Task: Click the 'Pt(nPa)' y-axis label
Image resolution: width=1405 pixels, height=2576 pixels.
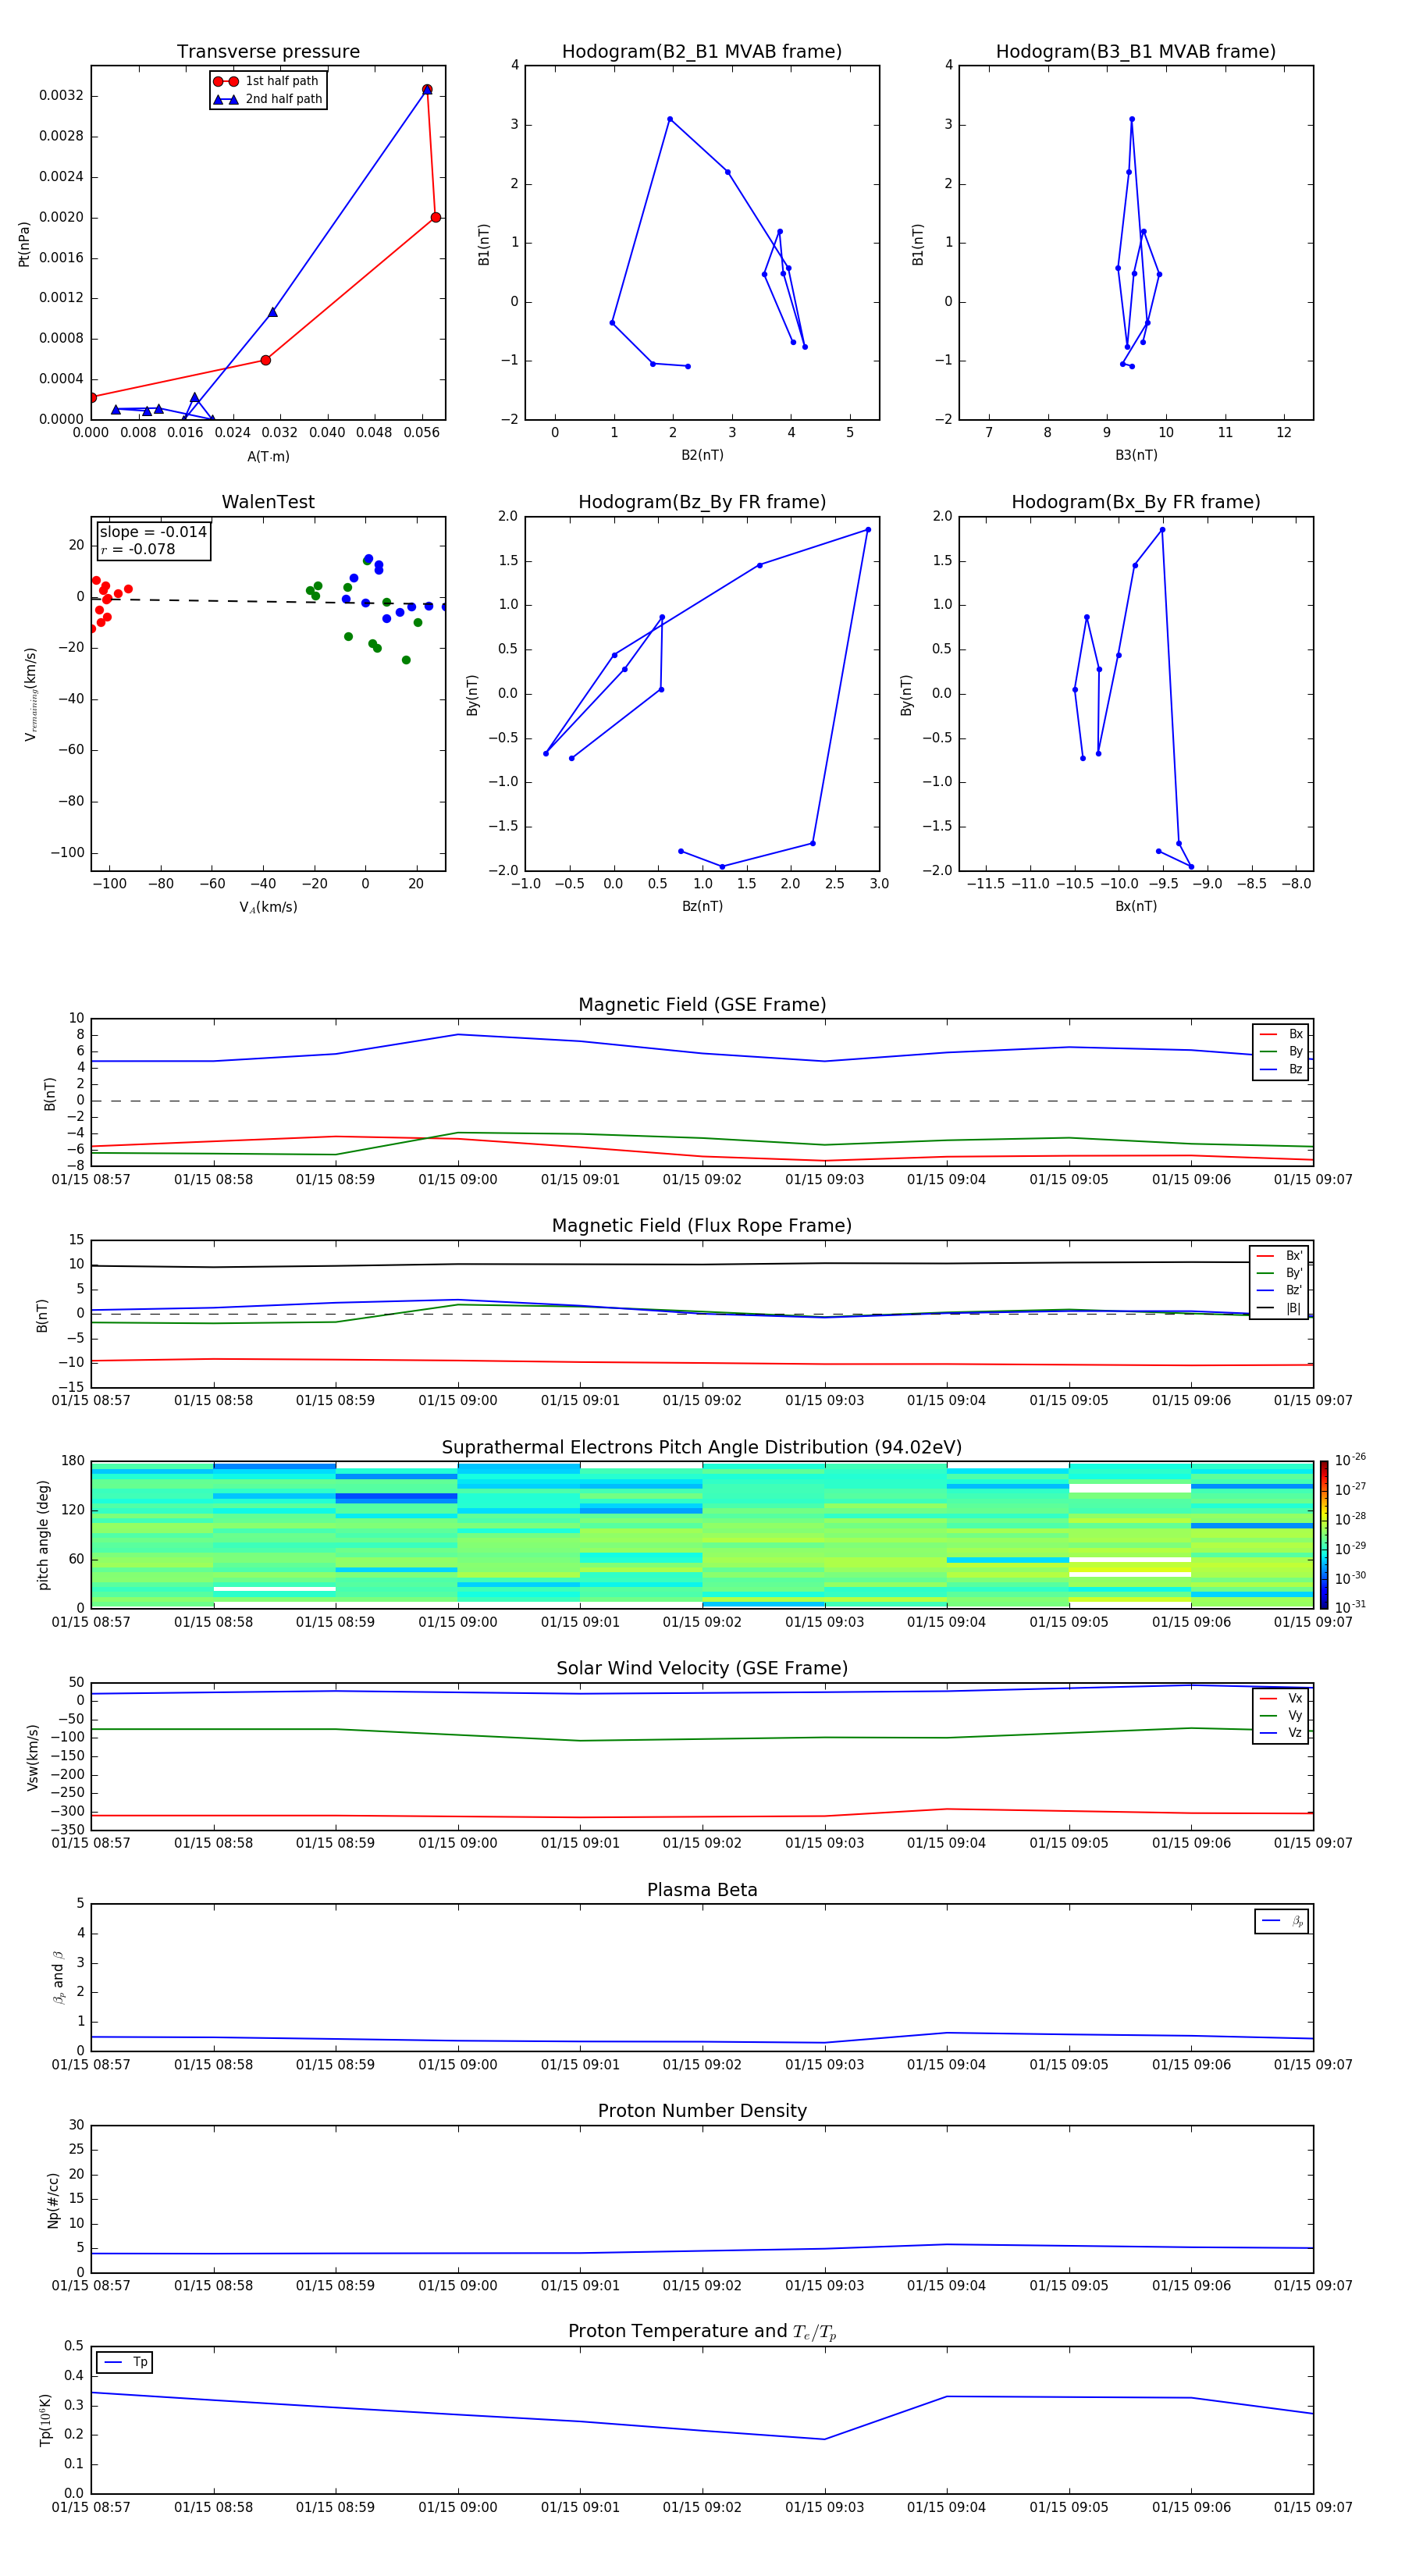Action: click(24, 244)
